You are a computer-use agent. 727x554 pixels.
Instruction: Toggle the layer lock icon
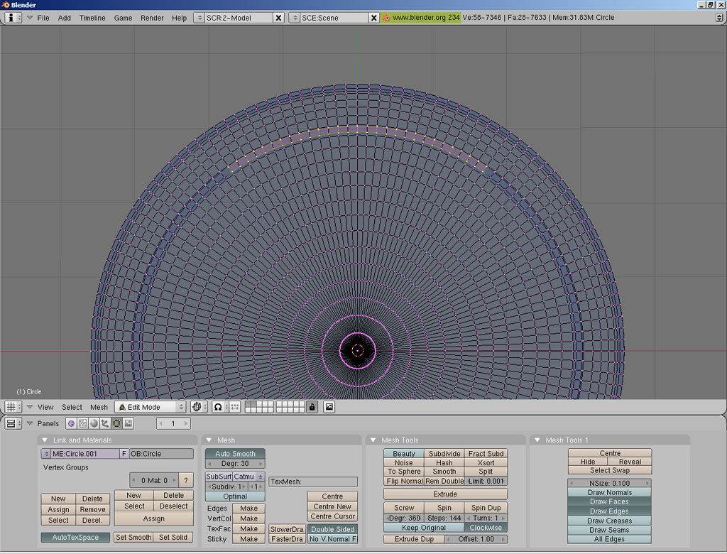click(x=312, y=407)
